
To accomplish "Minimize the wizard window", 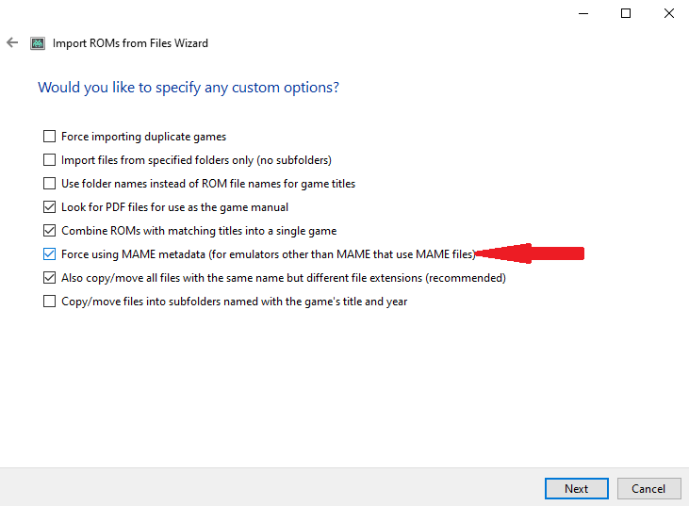I will tap(583, 13).
